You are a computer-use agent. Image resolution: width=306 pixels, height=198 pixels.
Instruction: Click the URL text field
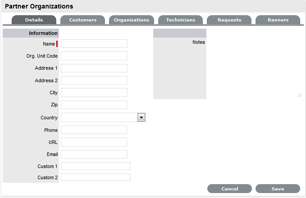pyautogui.click(x=94, y=142)
